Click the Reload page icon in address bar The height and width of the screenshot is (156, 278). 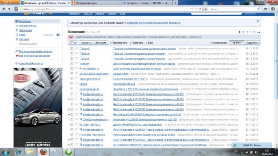[x=200, y=9]
